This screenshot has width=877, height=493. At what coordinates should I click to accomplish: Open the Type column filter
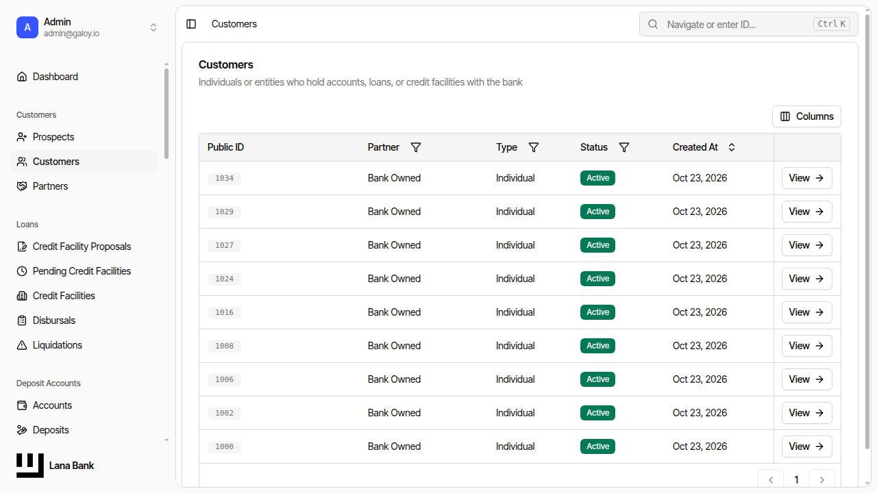(534, 147)
